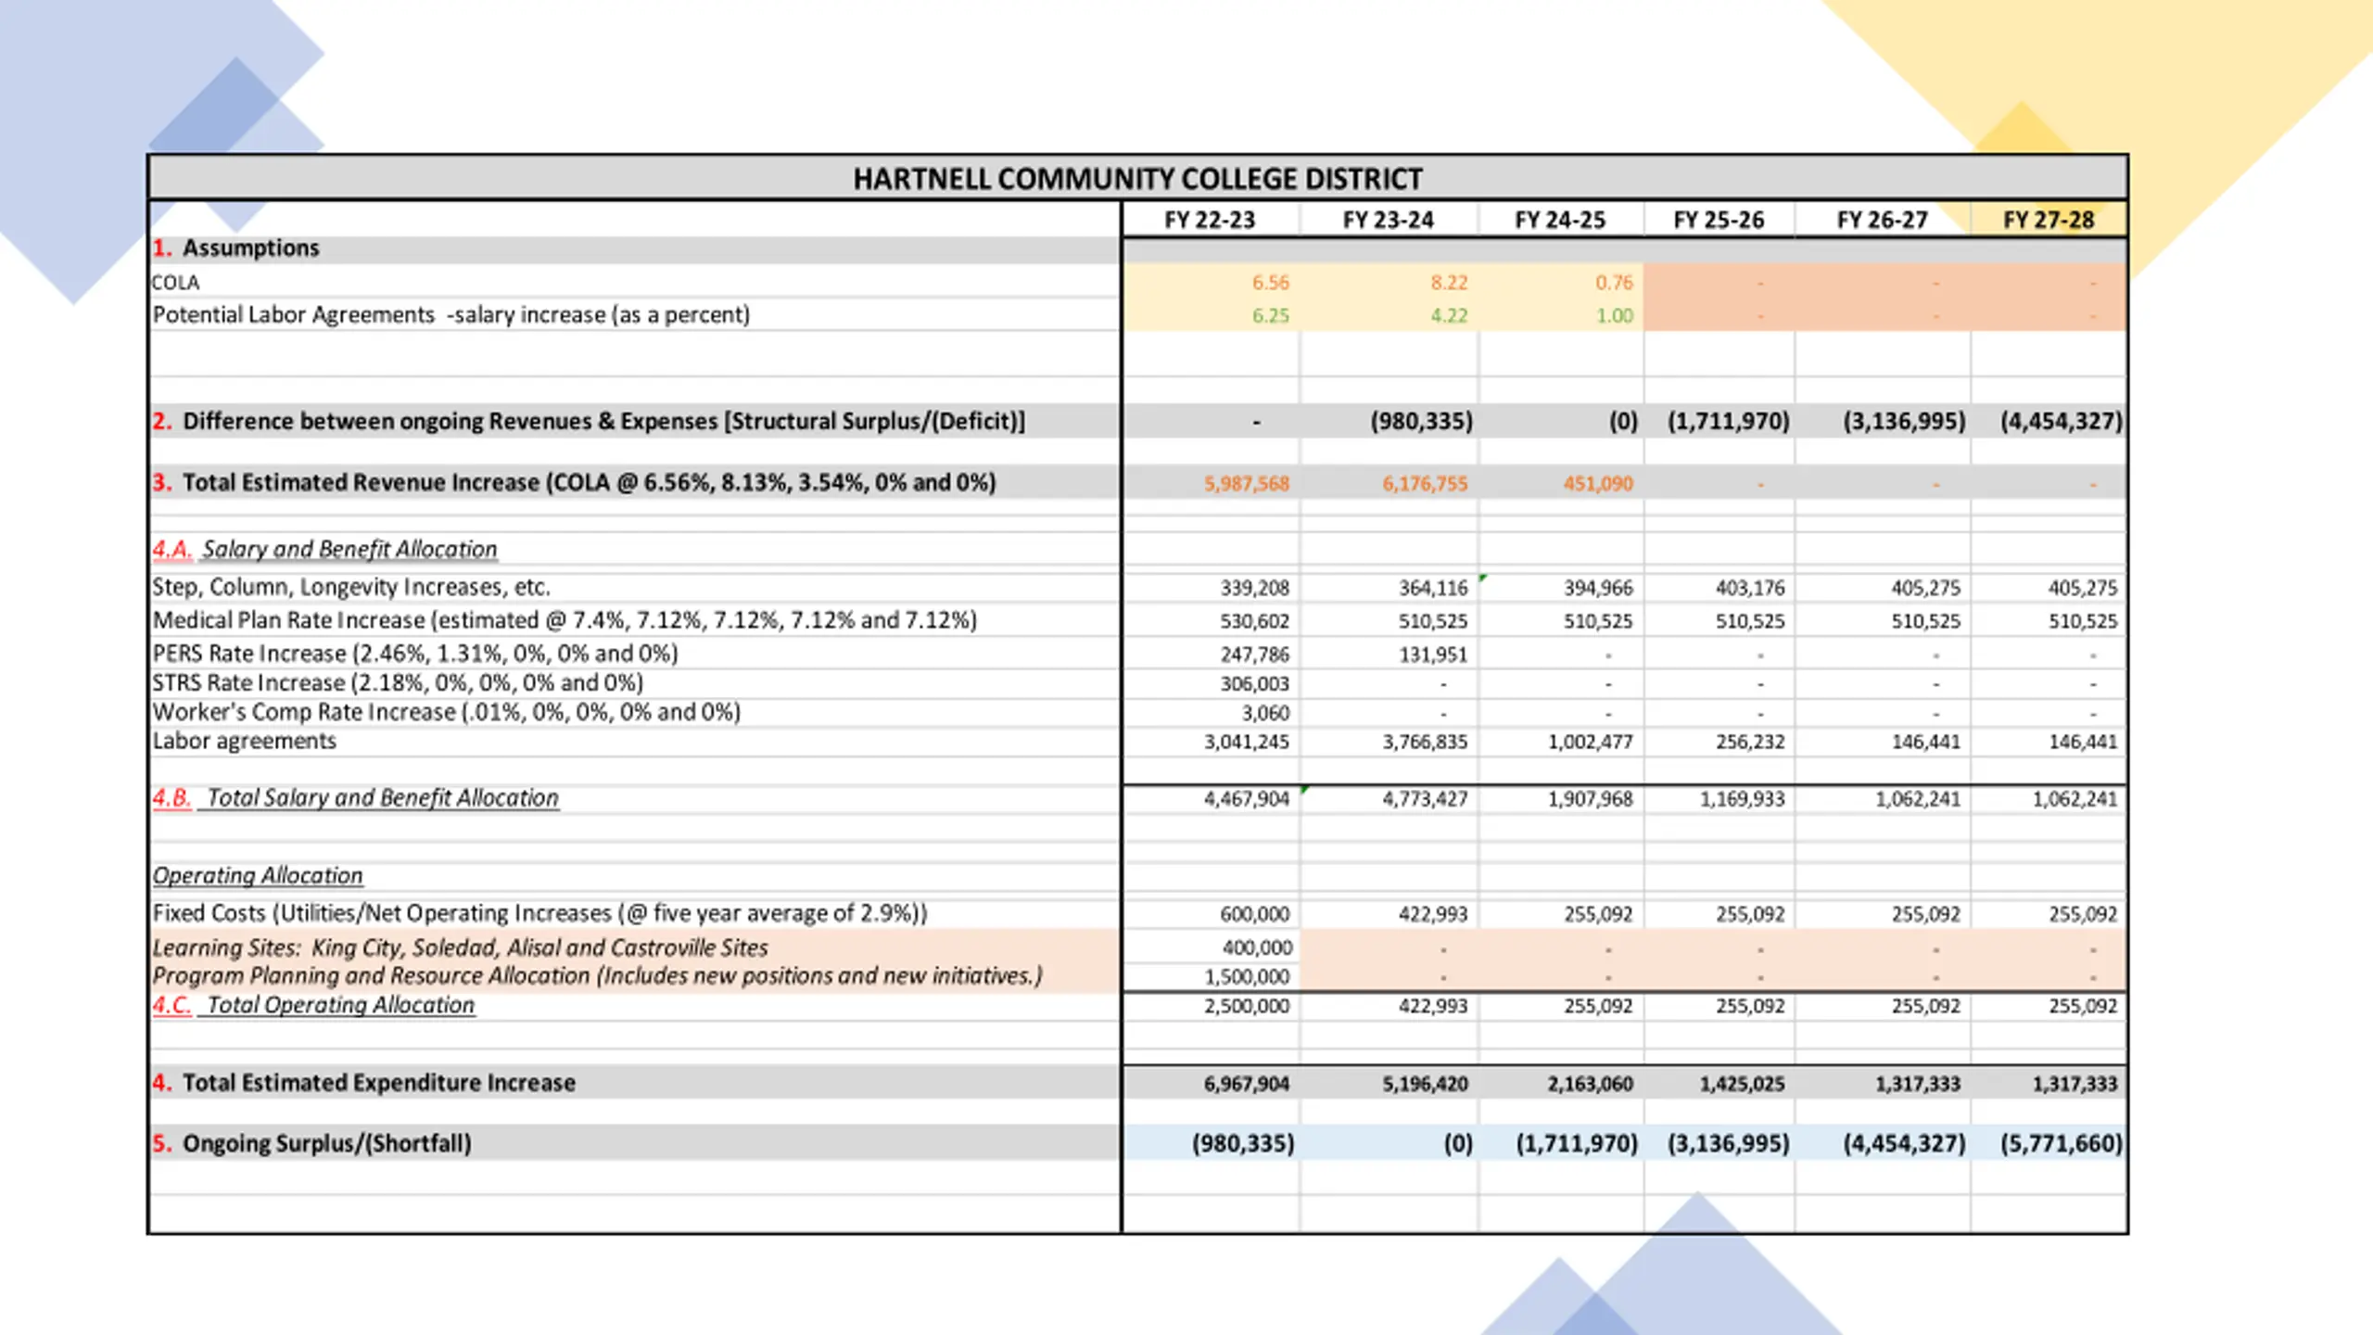Select the FY 27-28 column header
Screen dimensions: 2373x1335
click(2049, 220)
